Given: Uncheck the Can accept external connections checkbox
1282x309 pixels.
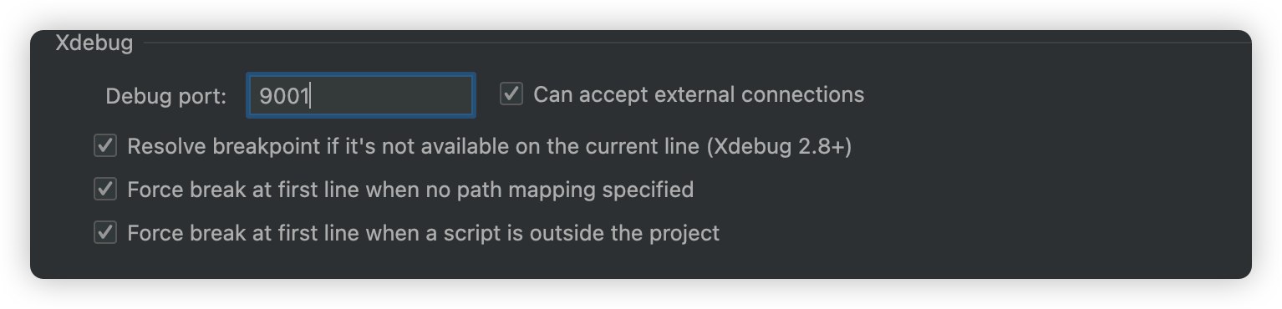Looking at the screenshot, I should click(511, 94).
